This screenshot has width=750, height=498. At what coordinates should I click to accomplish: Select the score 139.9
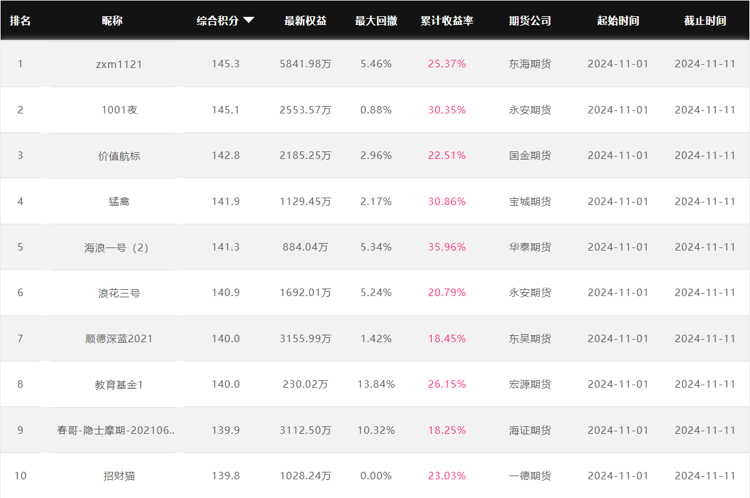tap(226, 430)
